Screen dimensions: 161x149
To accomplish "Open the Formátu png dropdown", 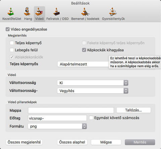I will [x=57, y=126].
